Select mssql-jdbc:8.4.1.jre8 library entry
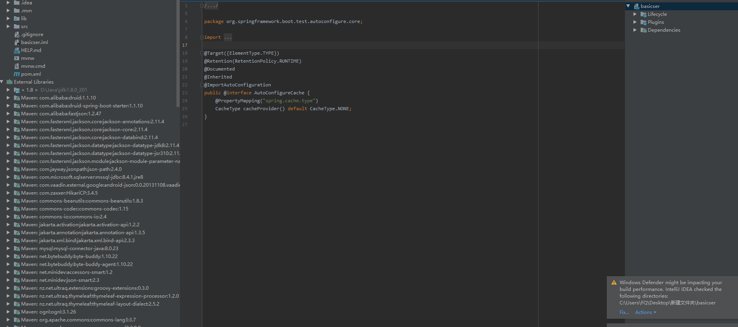738x327 pixels. (82, 177)
